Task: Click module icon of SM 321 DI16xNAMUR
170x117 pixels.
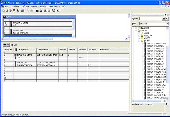Action: click(145, 82)
